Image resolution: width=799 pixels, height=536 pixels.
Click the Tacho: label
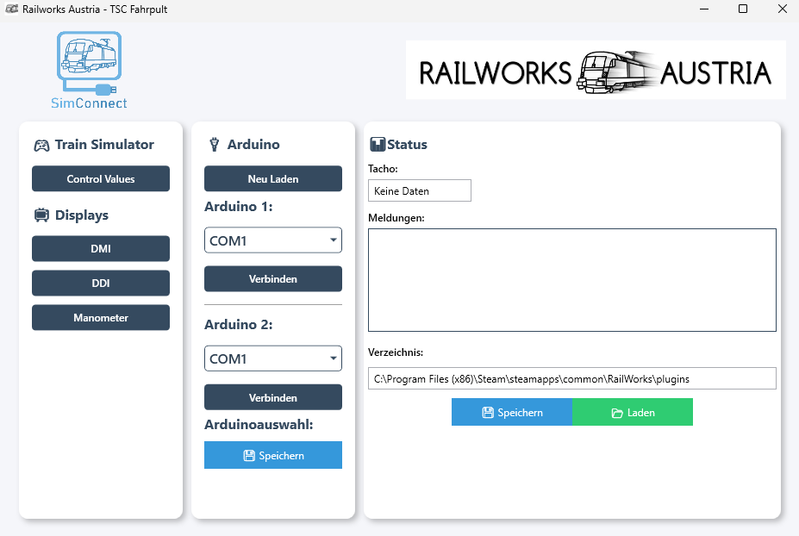(x=384, y=169)
